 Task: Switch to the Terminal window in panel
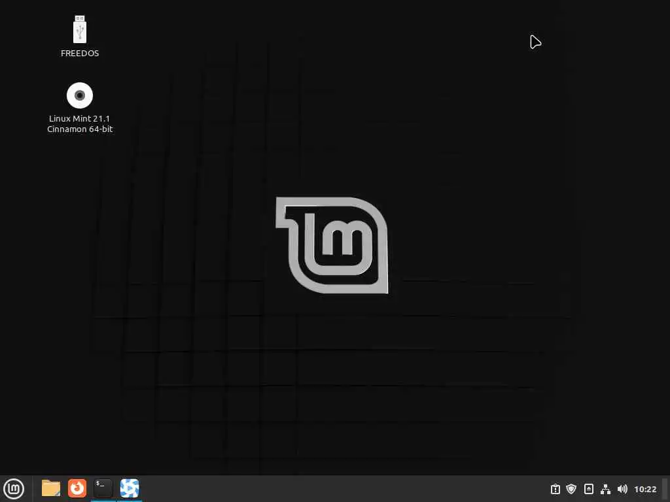(103, 488)
